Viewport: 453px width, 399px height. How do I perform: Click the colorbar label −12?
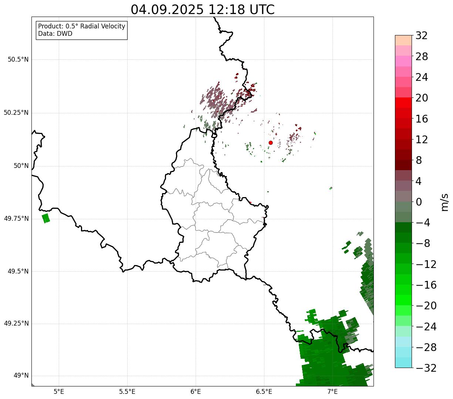pos(426,264)
